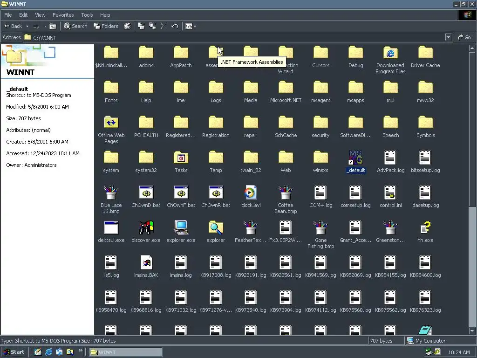Select the hh.exe file
This screenshot has width=477, height=358.
click(x=425, y=232)
